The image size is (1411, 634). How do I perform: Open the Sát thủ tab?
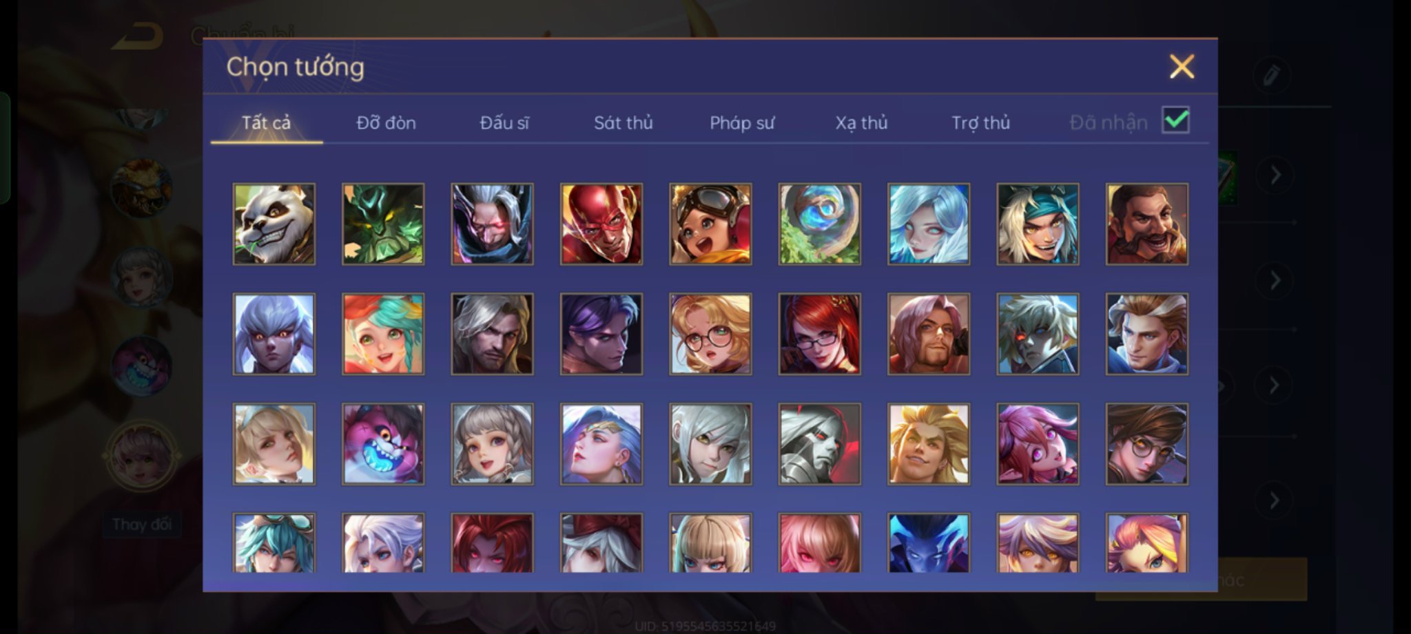623,123
